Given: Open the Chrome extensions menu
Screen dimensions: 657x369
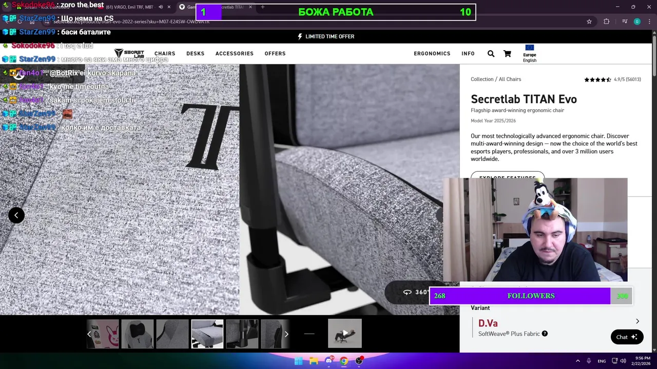Looking at the screenshot, I should coord(606,22).
